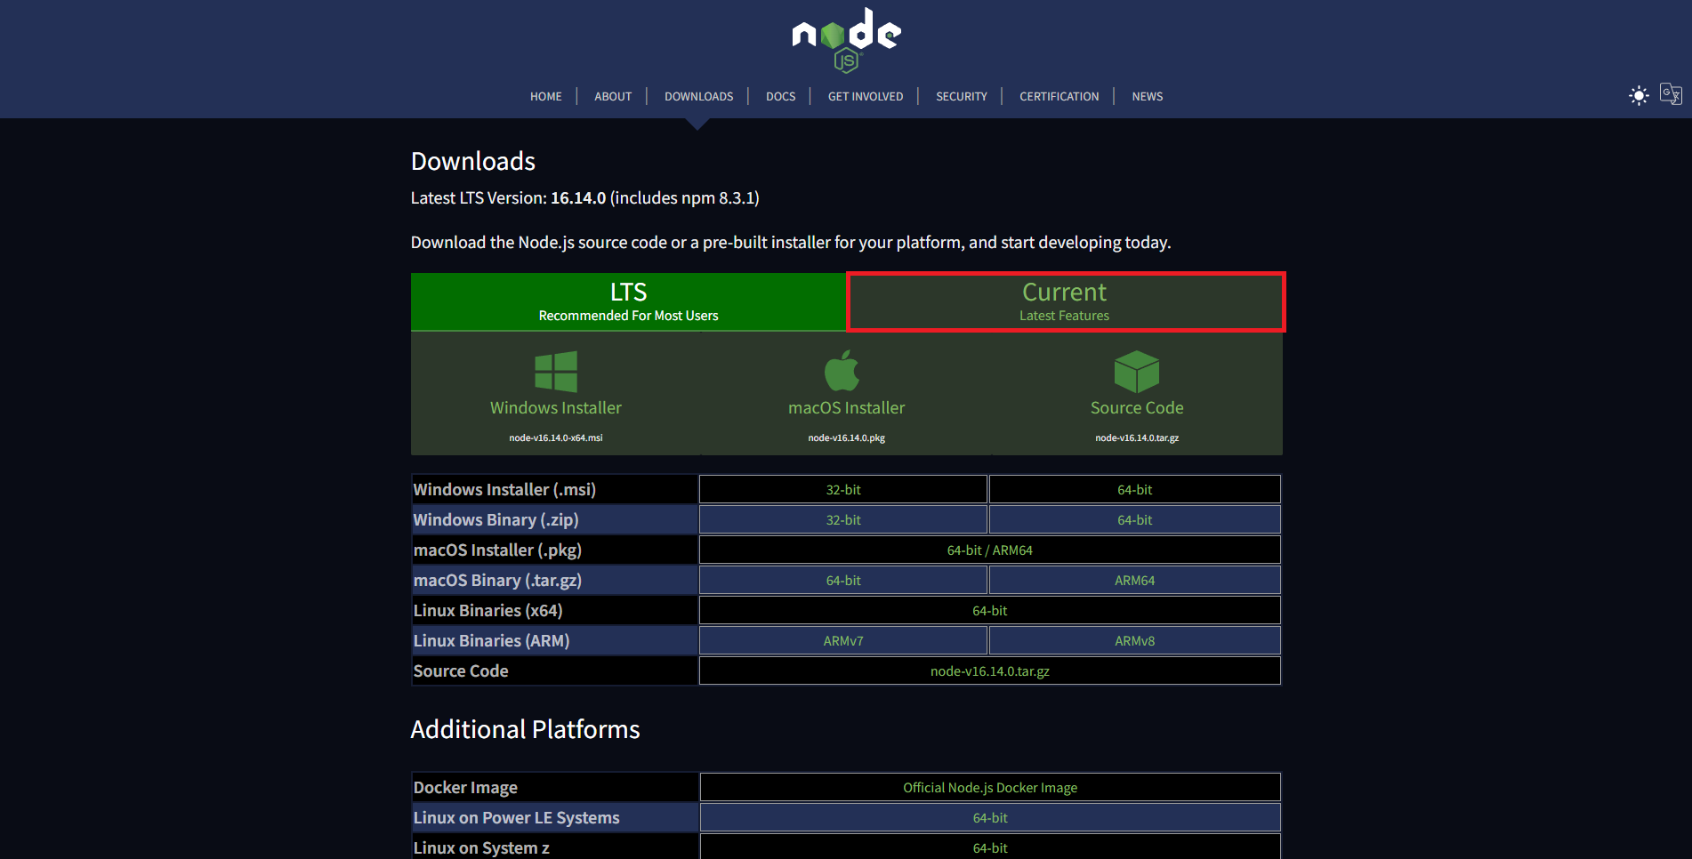The height and width of the screenshot is (859, 1692).
Task: Click the Windows logo icon
Action: pos(556,372)
